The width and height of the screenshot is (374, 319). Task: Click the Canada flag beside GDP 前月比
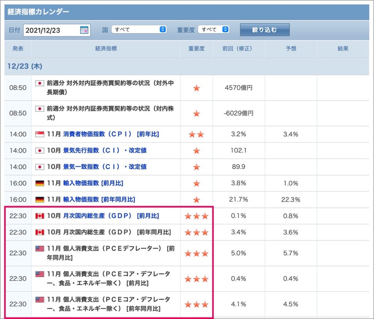pyautogui.click(x=39, y=216)
